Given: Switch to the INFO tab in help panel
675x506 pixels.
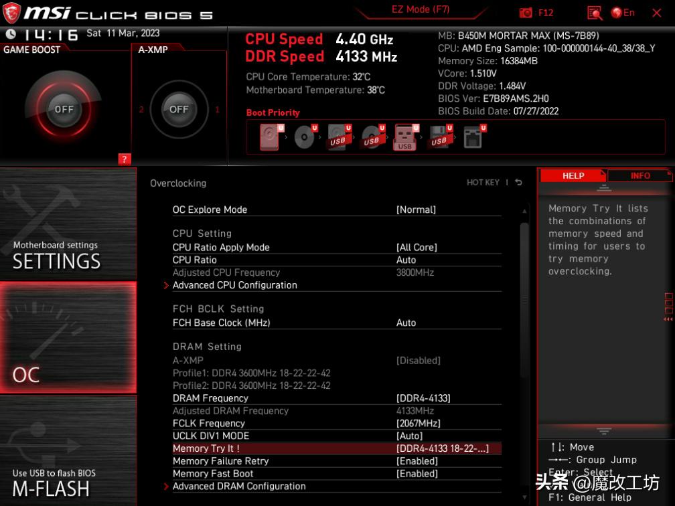Looking at the screenshot, I should click(640, 175).
